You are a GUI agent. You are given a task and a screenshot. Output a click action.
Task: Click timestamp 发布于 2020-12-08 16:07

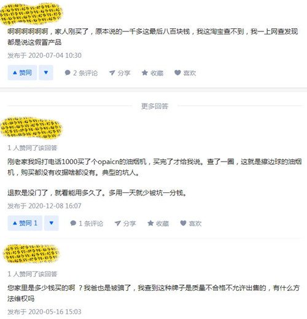click(x=44, y=206)
